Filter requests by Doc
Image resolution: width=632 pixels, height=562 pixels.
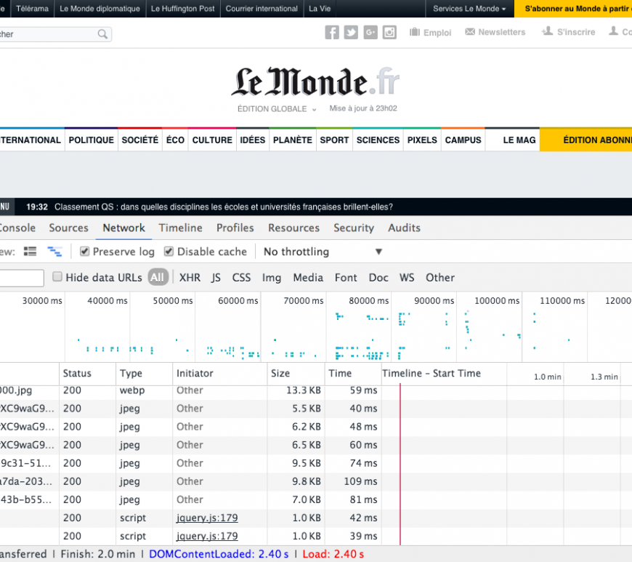pyautogui.click(x=378, y=278)
